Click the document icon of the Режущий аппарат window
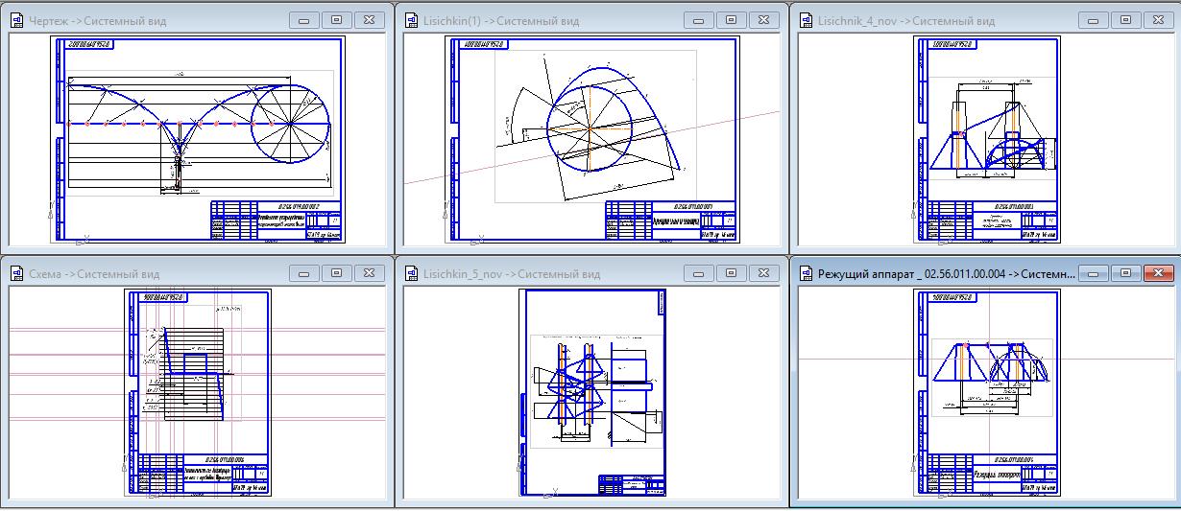Viewport: 1181px width, 511px height. 806,273
